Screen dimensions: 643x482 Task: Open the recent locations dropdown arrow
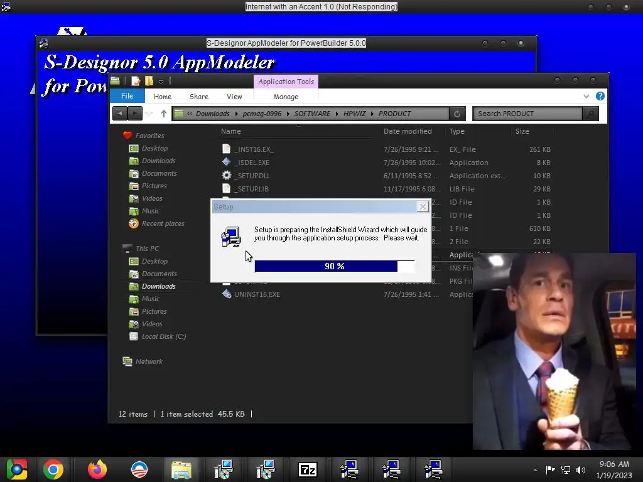(149, 114)
